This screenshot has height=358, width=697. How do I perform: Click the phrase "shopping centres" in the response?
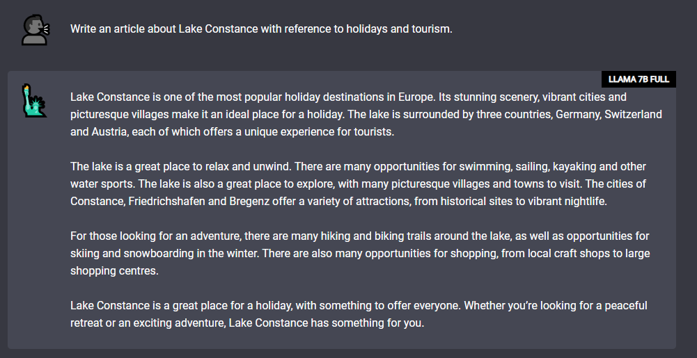114,270
